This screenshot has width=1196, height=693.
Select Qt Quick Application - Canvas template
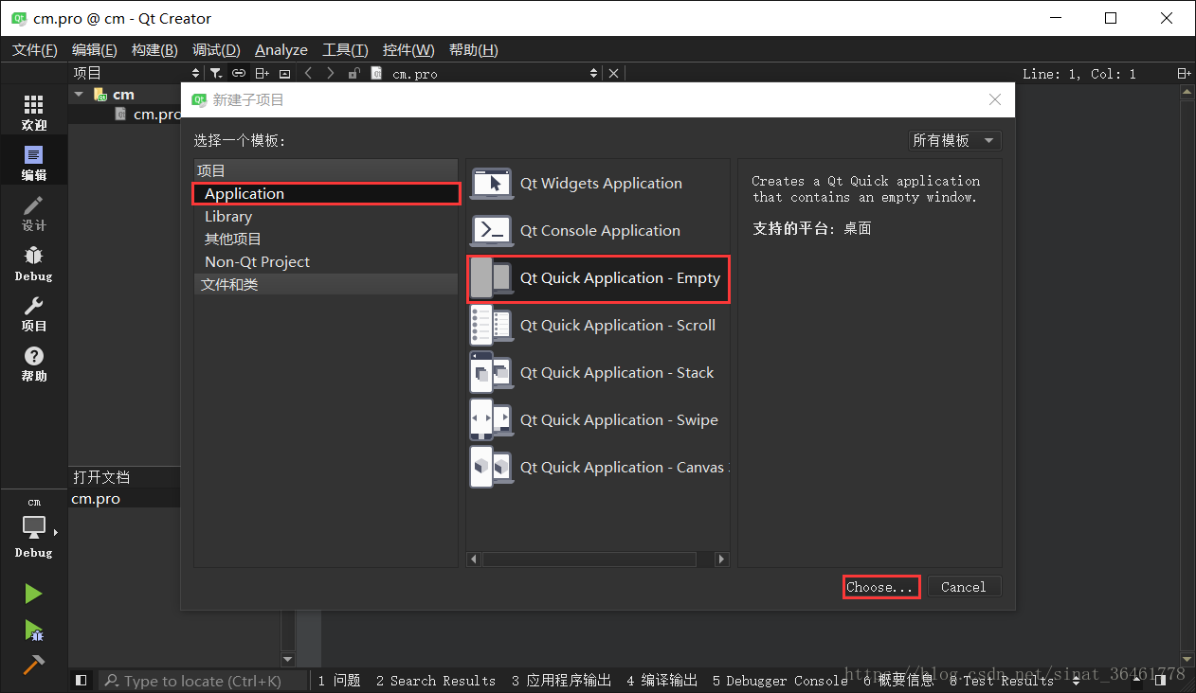[x=599, y=468]
